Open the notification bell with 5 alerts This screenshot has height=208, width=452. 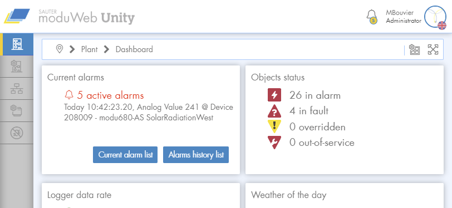tap(372, 17)
